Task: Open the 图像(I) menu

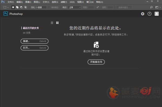Action: pos(28,2)
